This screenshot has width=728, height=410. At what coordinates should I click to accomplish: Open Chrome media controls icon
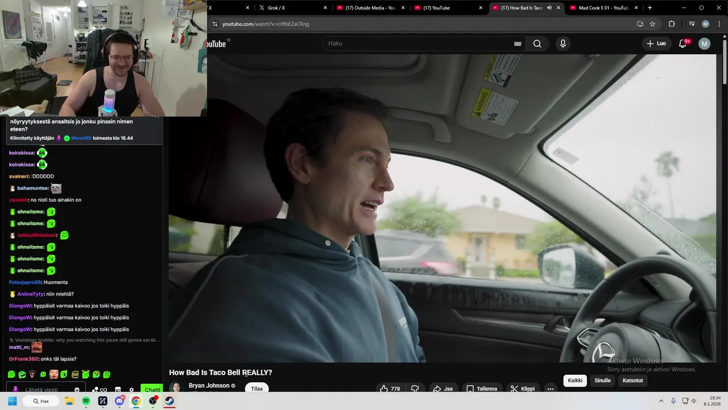pyautogui.click(x=692, y=24)
